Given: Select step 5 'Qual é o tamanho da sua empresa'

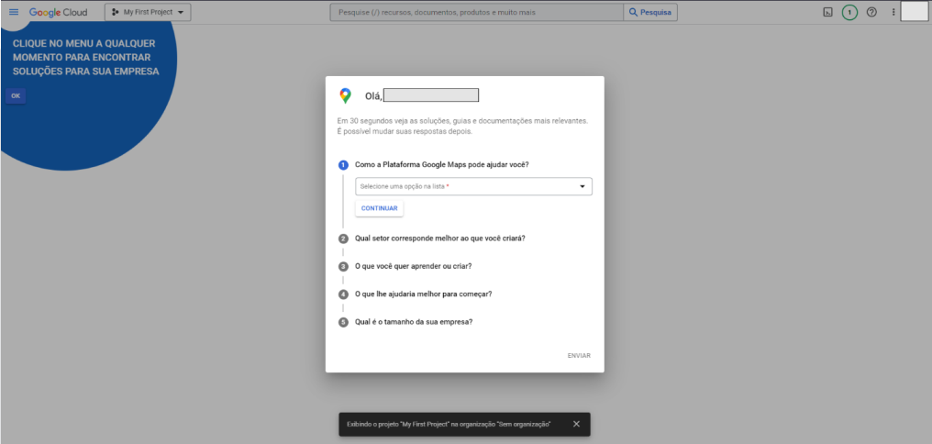Looking at the screenshot, I should (x=414, y=322).
